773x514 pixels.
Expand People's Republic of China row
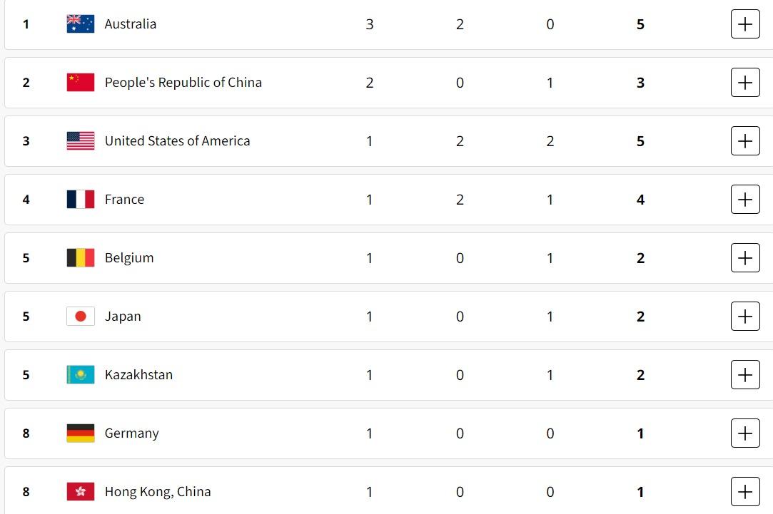(x=745, y=83)
